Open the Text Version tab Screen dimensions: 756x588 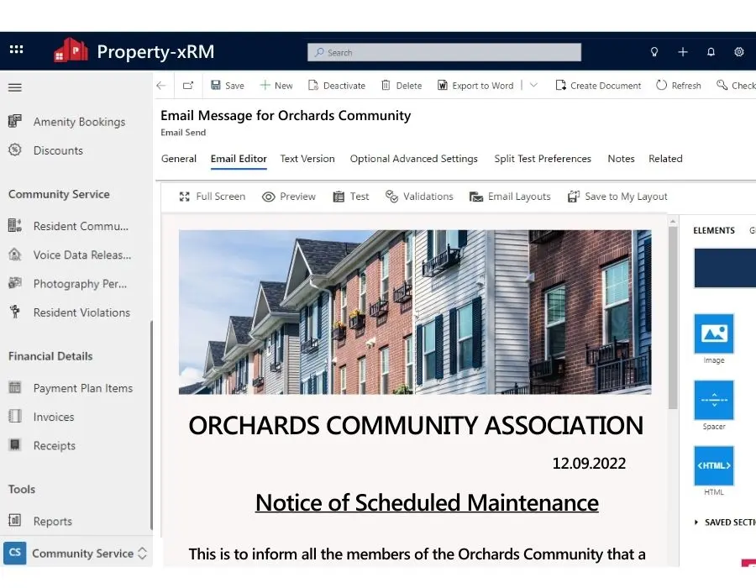coord(307,159)
